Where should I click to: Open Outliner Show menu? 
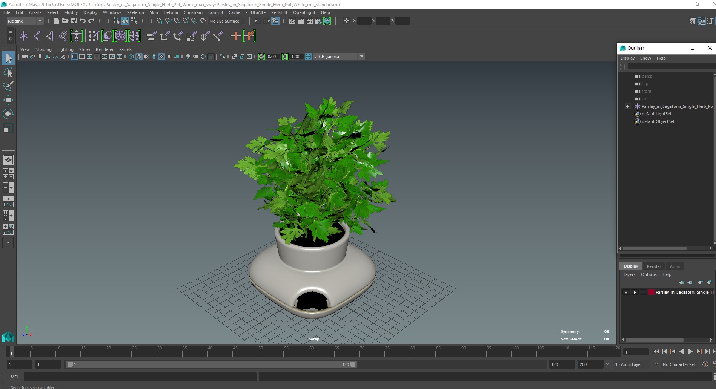[645, 58]
